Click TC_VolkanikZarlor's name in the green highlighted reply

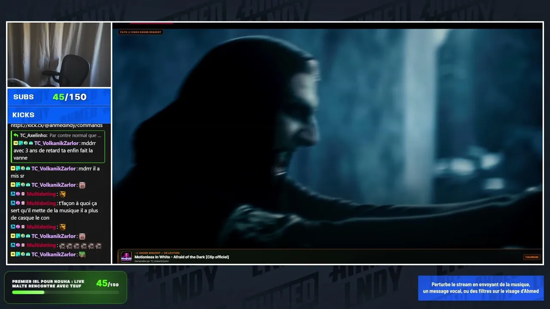coord(56,143)
